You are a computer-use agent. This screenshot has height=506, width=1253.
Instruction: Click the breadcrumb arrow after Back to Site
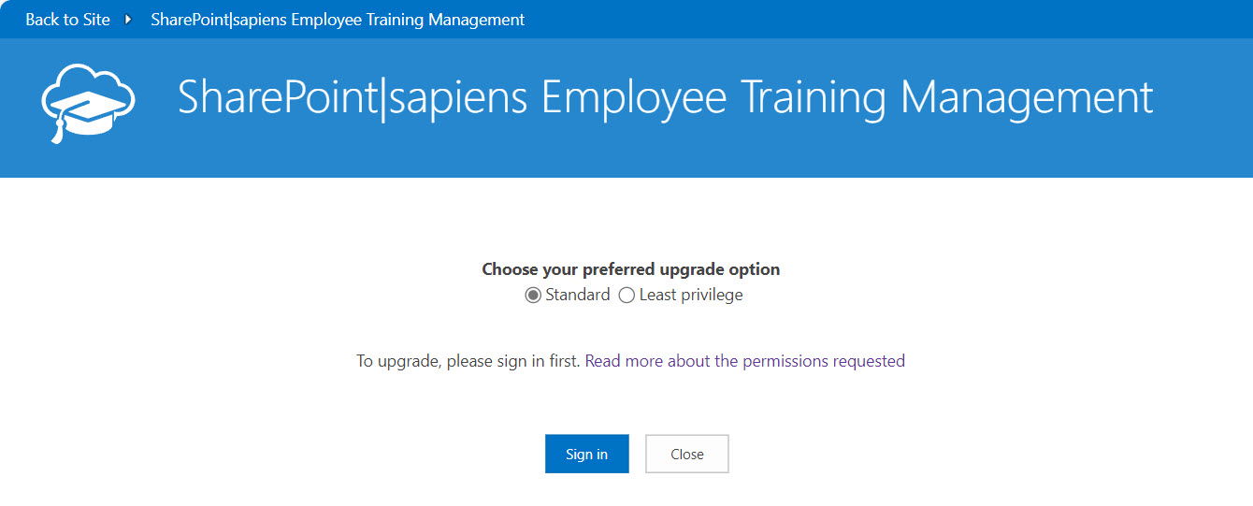tap(129, 20)
